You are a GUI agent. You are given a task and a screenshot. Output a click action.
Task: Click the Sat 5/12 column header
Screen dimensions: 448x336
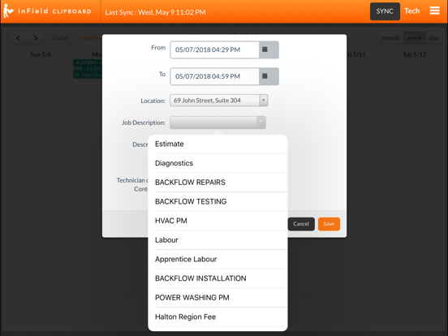[x=414, y=54]
